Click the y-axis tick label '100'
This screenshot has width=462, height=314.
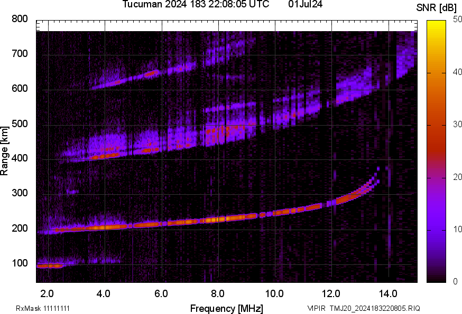coord(20,263)
